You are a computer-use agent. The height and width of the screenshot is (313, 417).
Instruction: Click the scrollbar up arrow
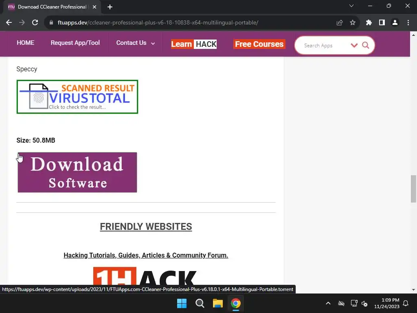(413, 35)
